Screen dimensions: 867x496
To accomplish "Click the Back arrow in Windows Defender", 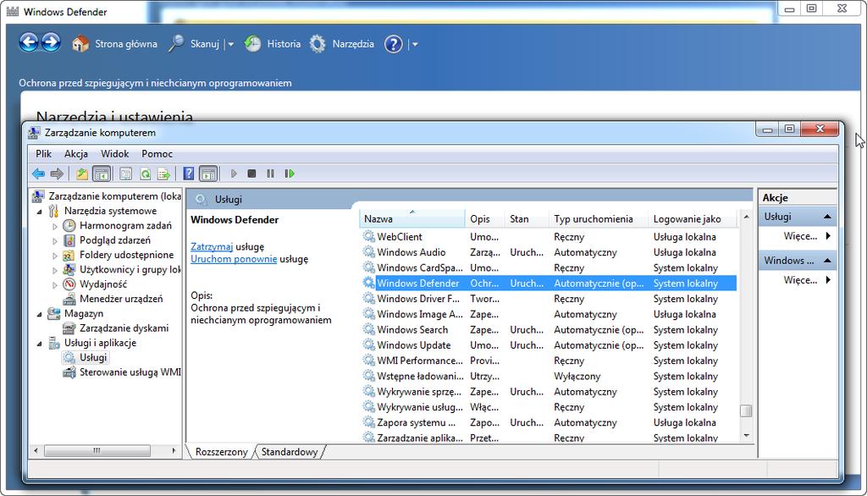I will tap(29, 42).
